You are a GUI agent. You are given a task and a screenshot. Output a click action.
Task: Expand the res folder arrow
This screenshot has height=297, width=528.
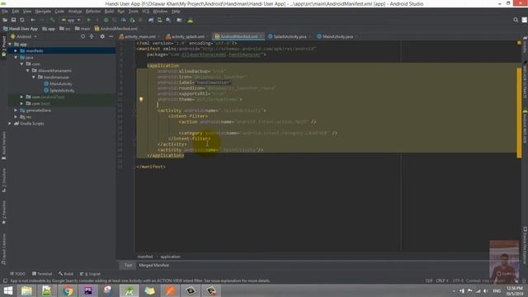(x=16, y=117)
